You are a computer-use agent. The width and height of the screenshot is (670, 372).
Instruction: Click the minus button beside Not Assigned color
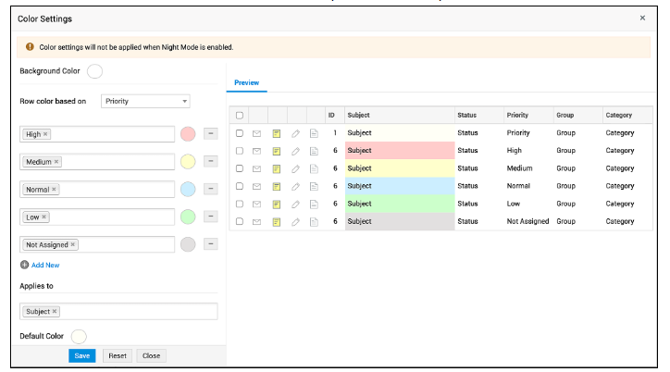tap(210, 244)
